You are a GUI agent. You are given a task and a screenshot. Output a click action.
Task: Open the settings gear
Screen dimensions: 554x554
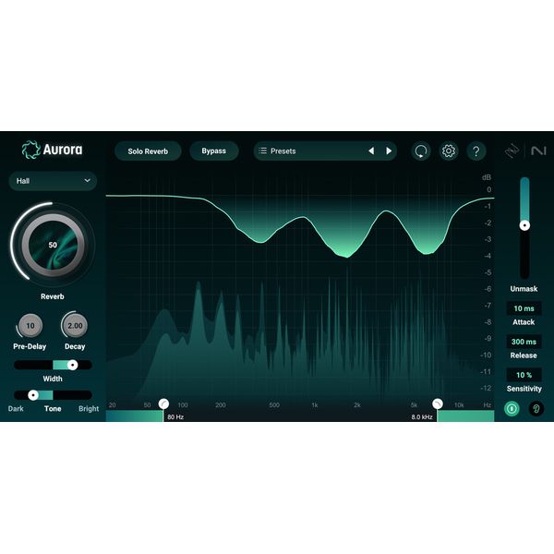point(449,151)
